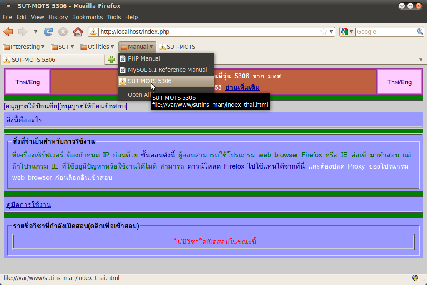
Task: Go back with the orange arrow
Action: [x=8, y=32]
